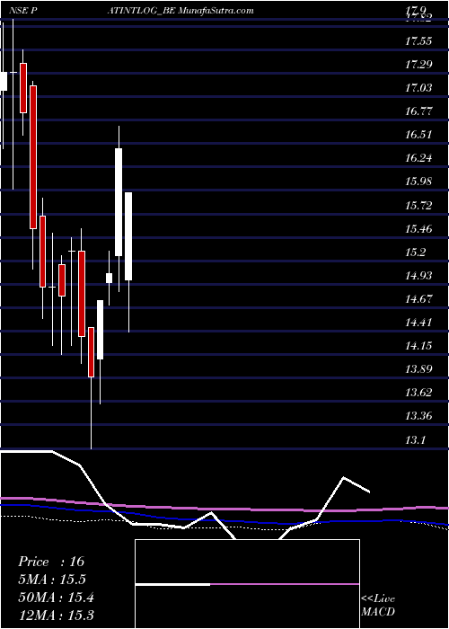Click the white MACD line peak

coord(344,477)
